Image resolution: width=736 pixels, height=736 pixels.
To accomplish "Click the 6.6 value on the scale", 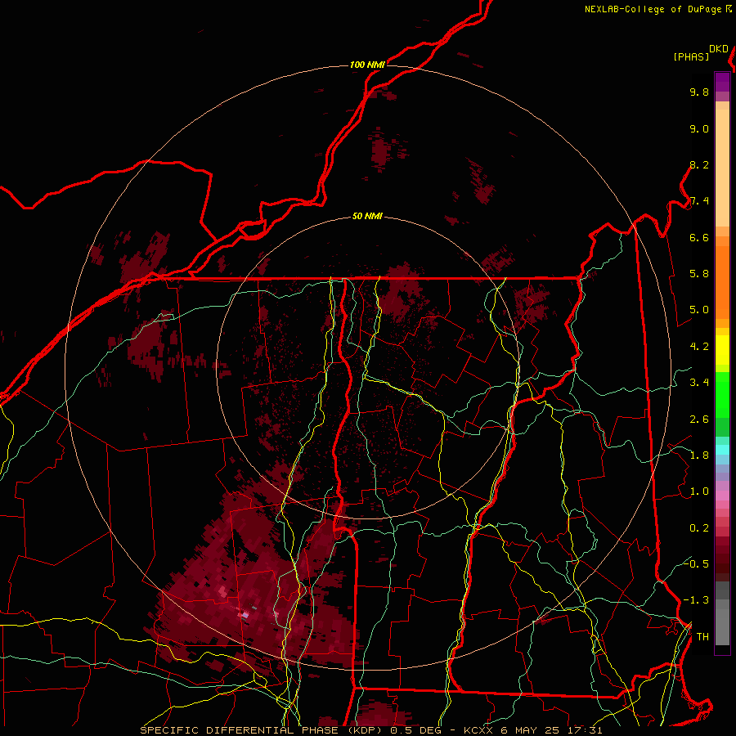I will tap(699, 237).
